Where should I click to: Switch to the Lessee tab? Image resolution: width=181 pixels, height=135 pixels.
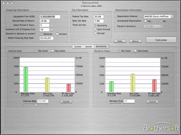78,47
